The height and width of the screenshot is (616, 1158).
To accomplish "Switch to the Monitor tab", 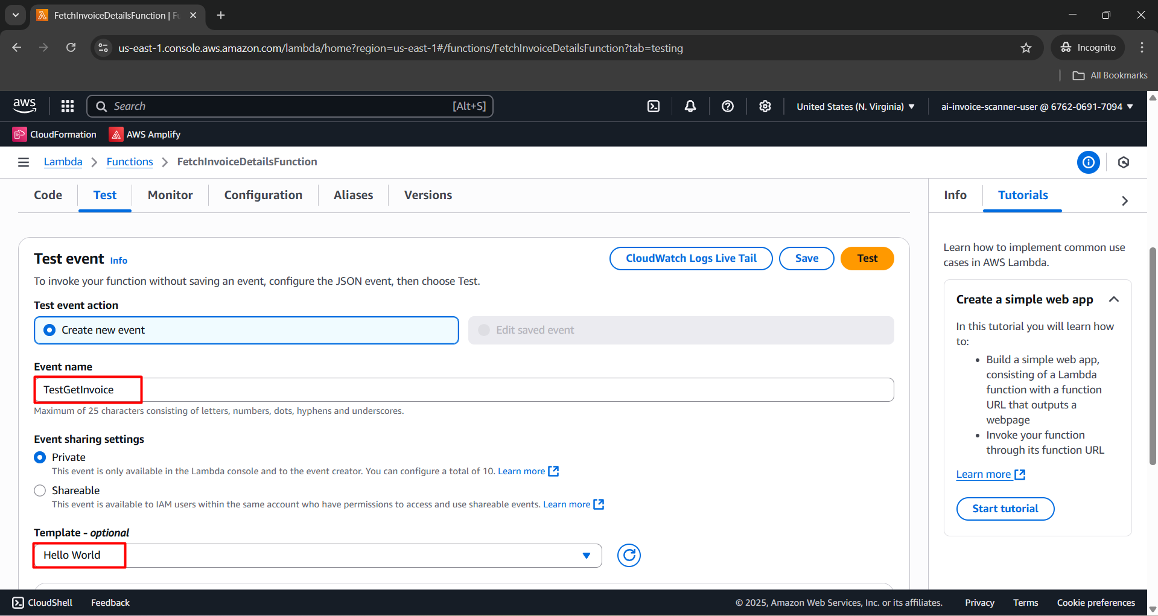I will pyautogui.click(x=170, y=195).
